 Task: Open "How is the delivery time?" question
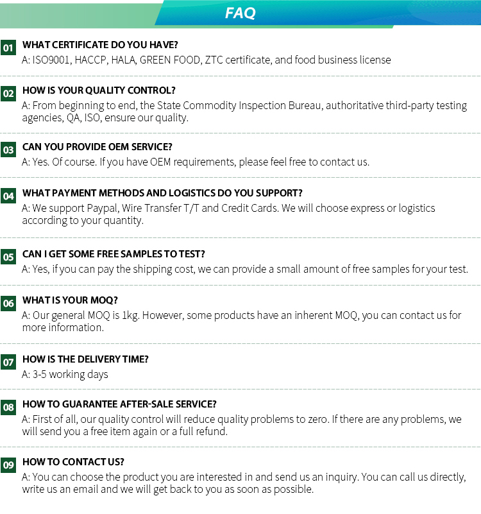coord(85,359)
